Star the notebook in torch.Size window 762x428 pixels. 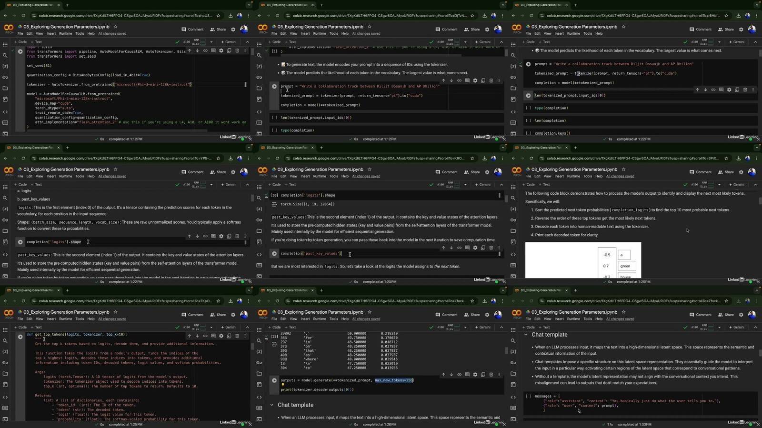370,169
